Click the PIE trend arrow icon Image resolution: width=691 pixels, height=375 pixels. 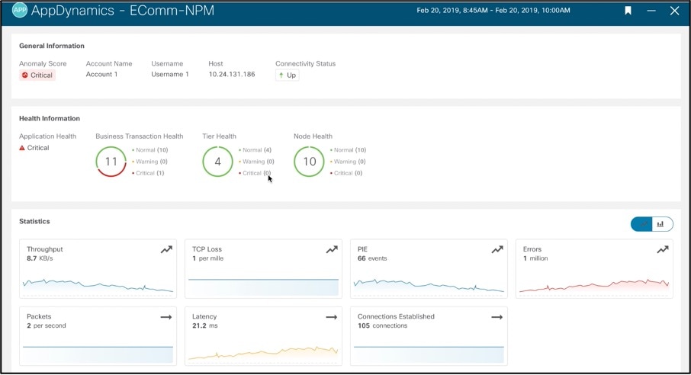click(x=497, y=250)
